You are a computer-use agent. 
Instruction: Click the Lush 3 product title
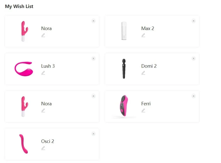pyautogui.click(x=48, y=66)
